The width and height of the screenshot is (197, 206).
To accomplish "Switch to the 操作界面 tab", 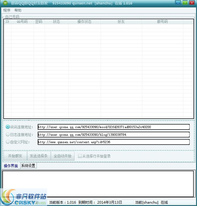I will [11, 166].
